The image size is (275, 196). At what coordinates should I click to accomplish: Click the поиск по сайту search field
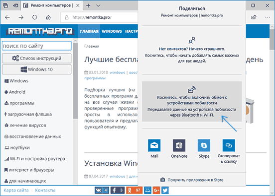pos(37,46)
